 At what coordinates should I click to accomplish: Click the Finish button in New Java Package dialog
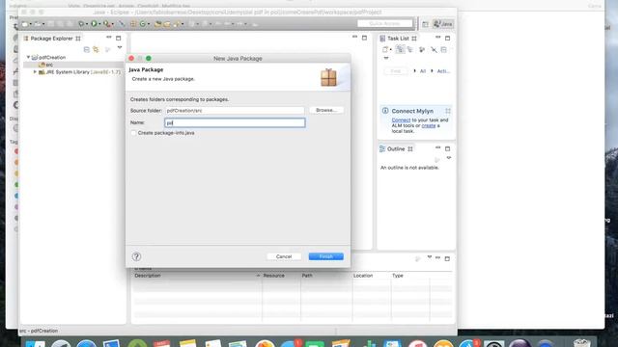(326, 256)
